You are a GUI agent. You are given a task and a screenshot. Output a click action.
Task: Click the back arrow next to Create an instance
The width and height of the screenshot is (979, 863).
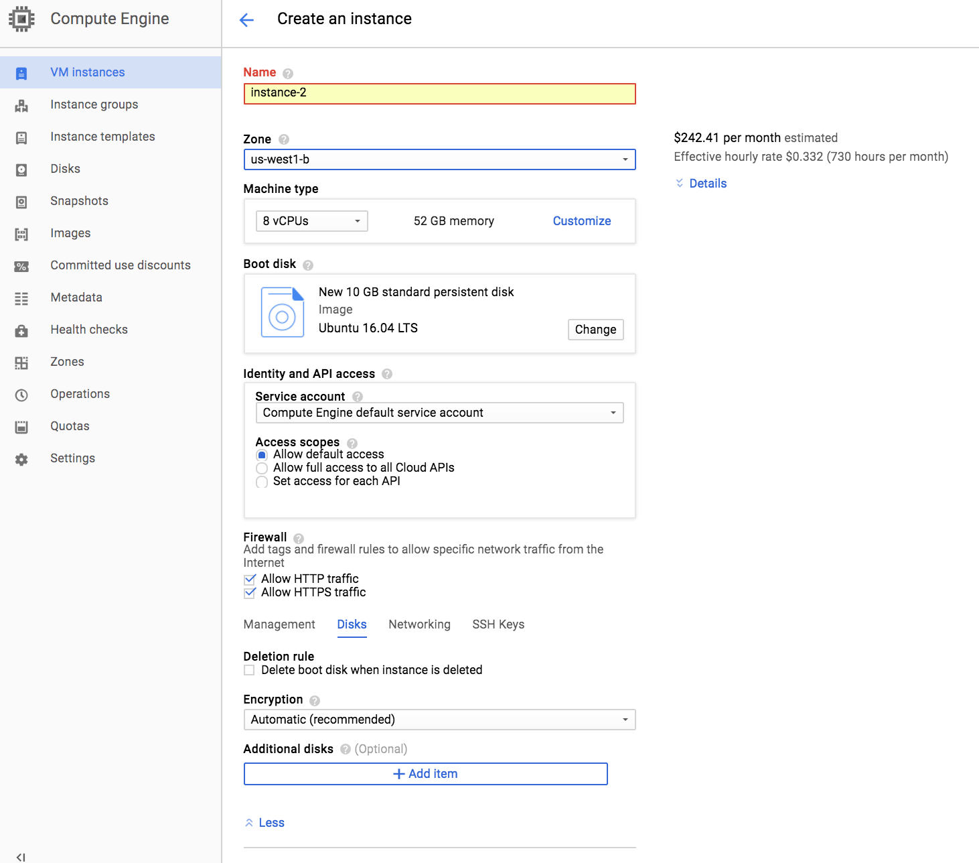246,19
